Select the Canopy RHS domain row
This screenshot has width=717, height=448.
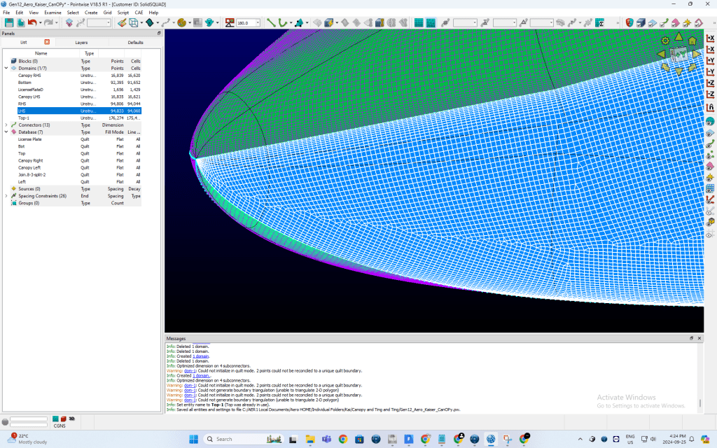(x=29, y=76)
